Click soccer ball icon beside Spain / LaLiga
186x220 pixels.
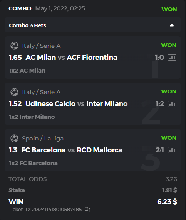pyautogui.click(x=14, y=139)
